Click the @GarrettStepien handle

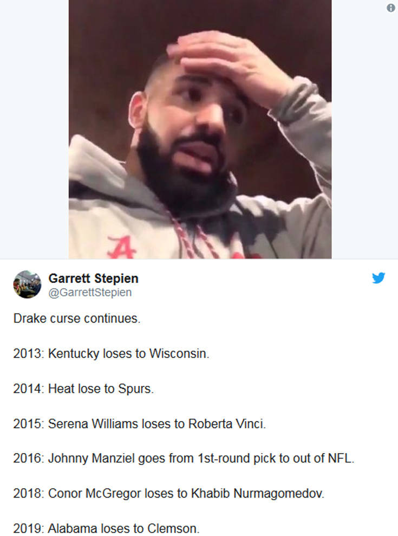pos(90,293)
